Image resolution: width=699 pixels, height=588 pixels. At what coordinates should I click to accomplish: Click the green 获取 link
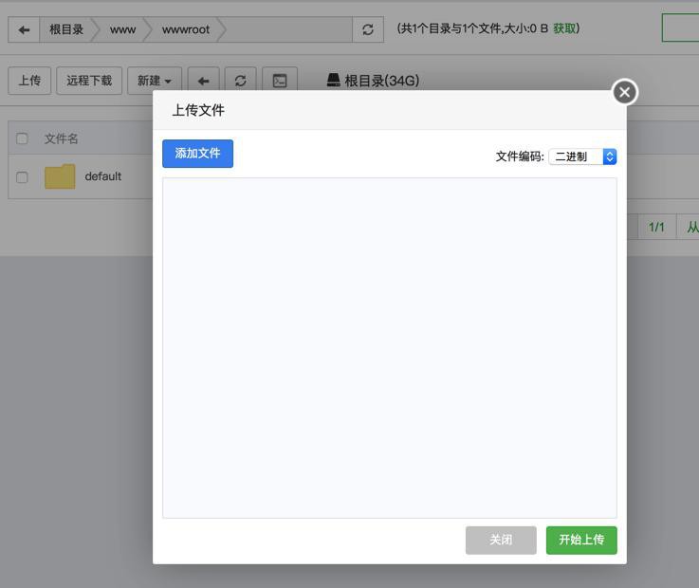tap(564, 28)
